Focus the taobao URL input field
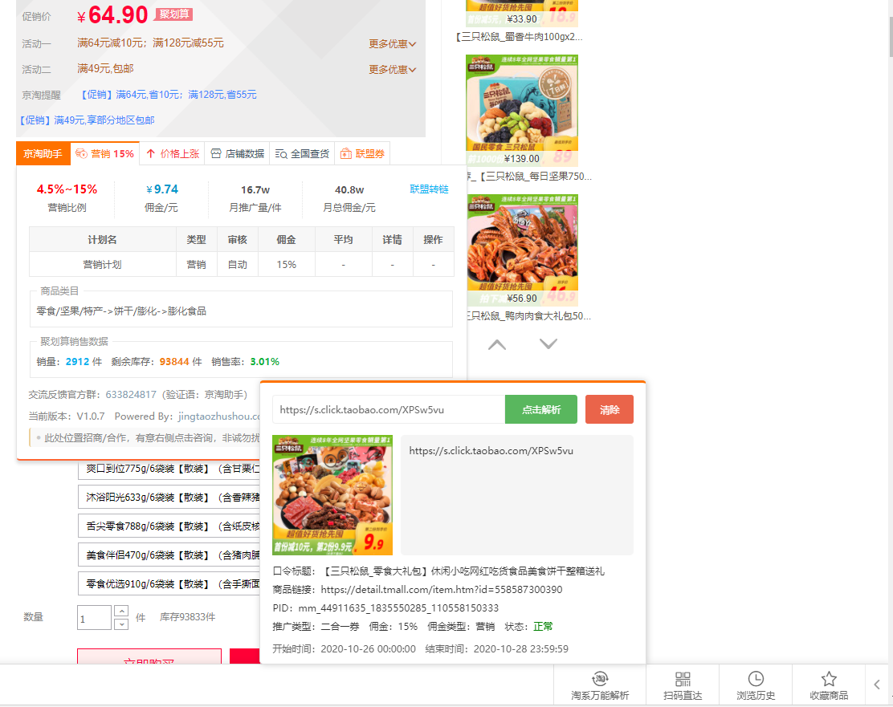 coord(389,409)
